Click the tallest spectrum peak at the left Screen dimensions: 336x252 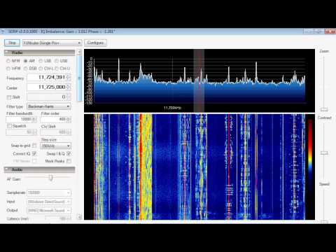(118, 70)
